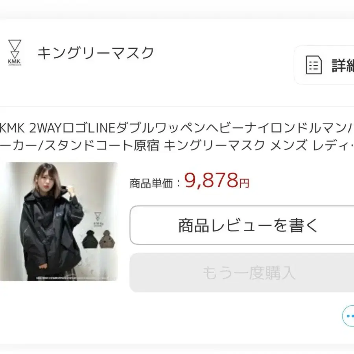Click the KMK letters under logo
The image size is (354, 354).
(15, 61)
